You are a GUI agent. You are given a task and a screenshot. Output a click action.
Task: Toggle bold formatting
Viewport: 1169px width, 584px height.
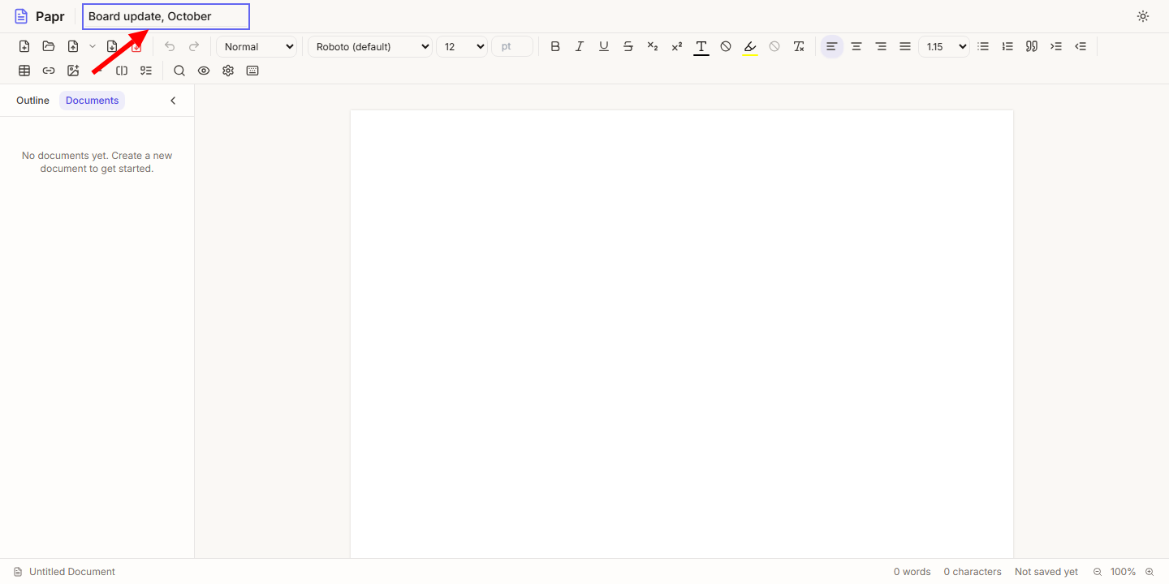point(555,46)
